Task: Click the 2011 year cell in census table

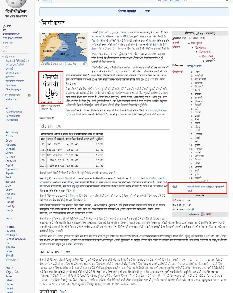Action: tap(43, 166)
